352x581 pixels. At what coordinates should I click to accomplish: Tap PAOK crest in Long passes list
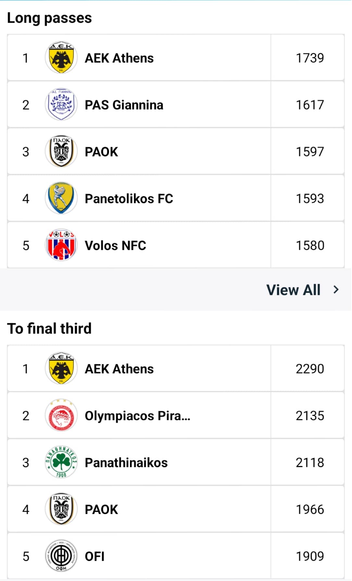click(61, 151)
